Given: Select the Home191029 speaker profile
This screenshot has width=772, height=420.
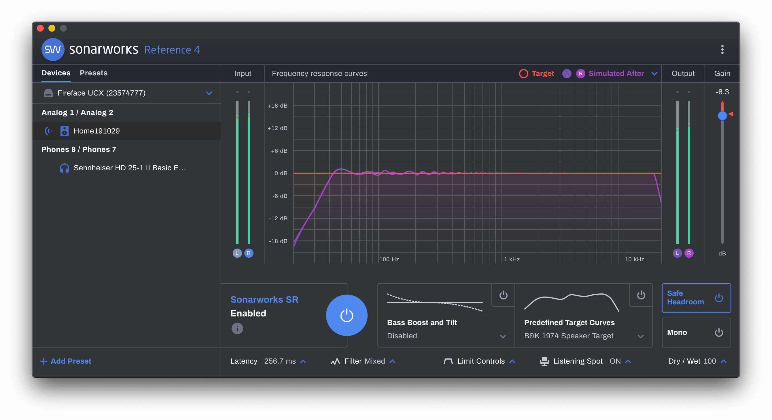Looking at the screenshot, I should (126, 131).
